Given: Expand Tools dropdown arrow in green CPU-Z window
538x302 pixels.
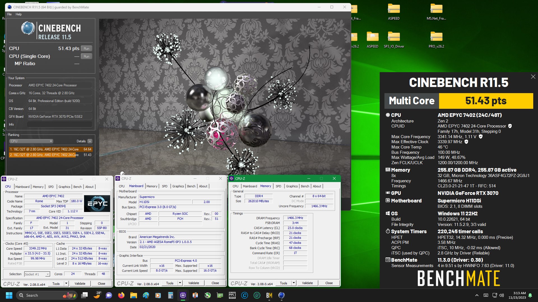Looking at the screenshot, I should (x=294, y=283).
